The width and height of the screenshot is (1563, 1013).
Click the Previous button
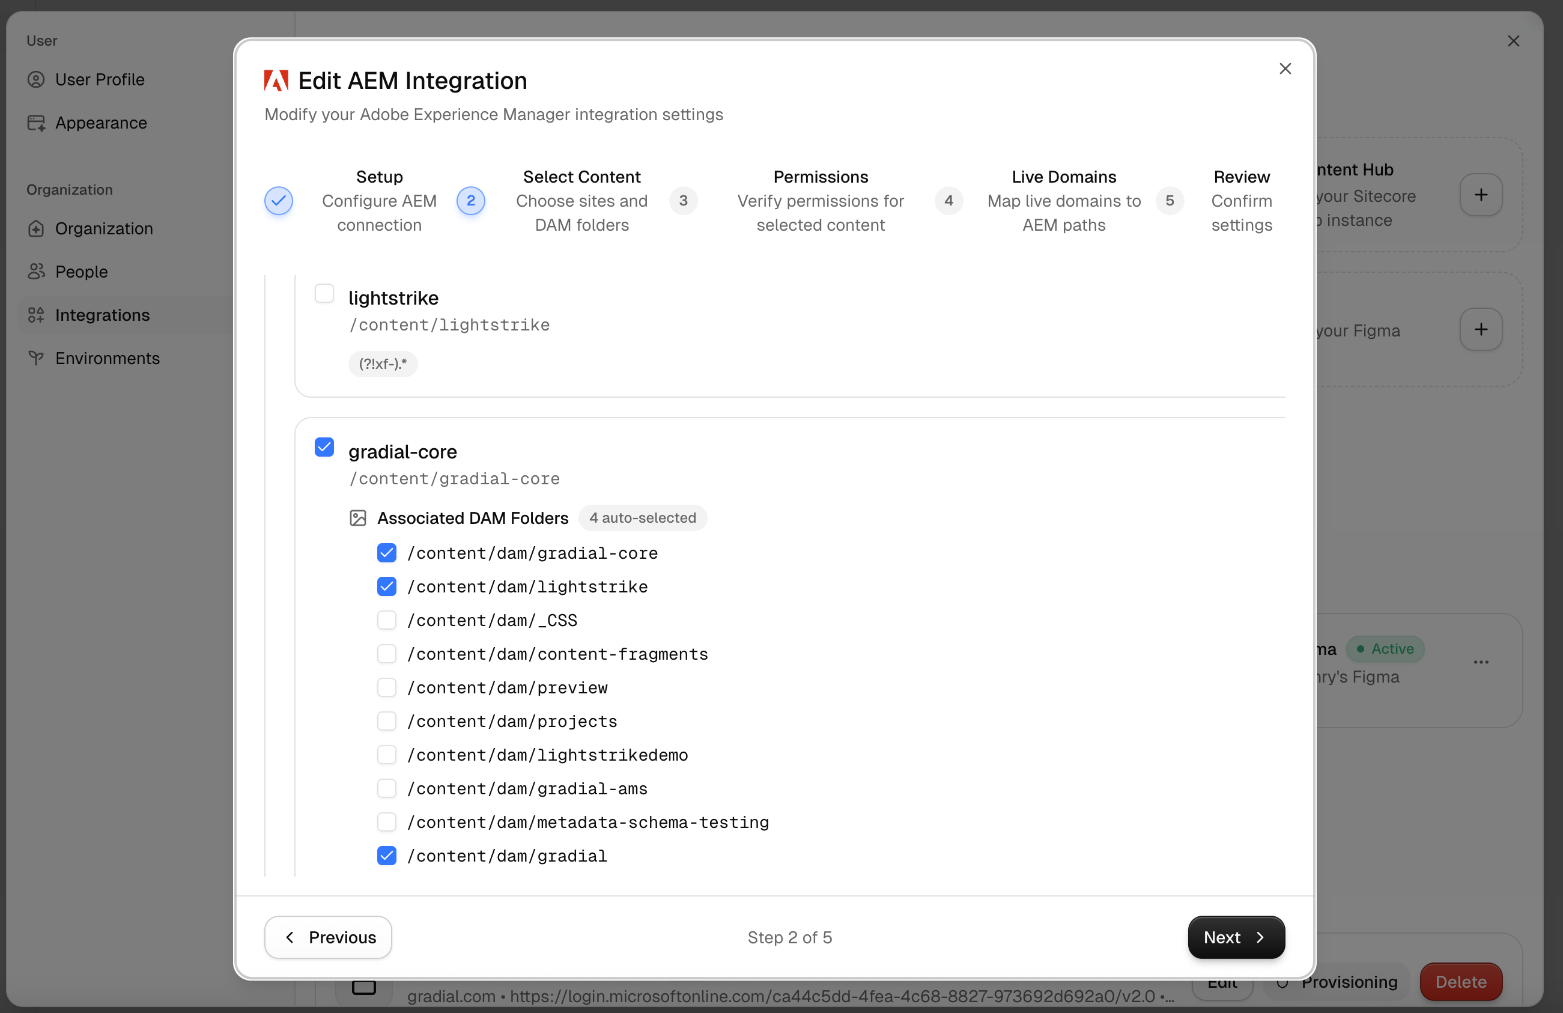329,937
